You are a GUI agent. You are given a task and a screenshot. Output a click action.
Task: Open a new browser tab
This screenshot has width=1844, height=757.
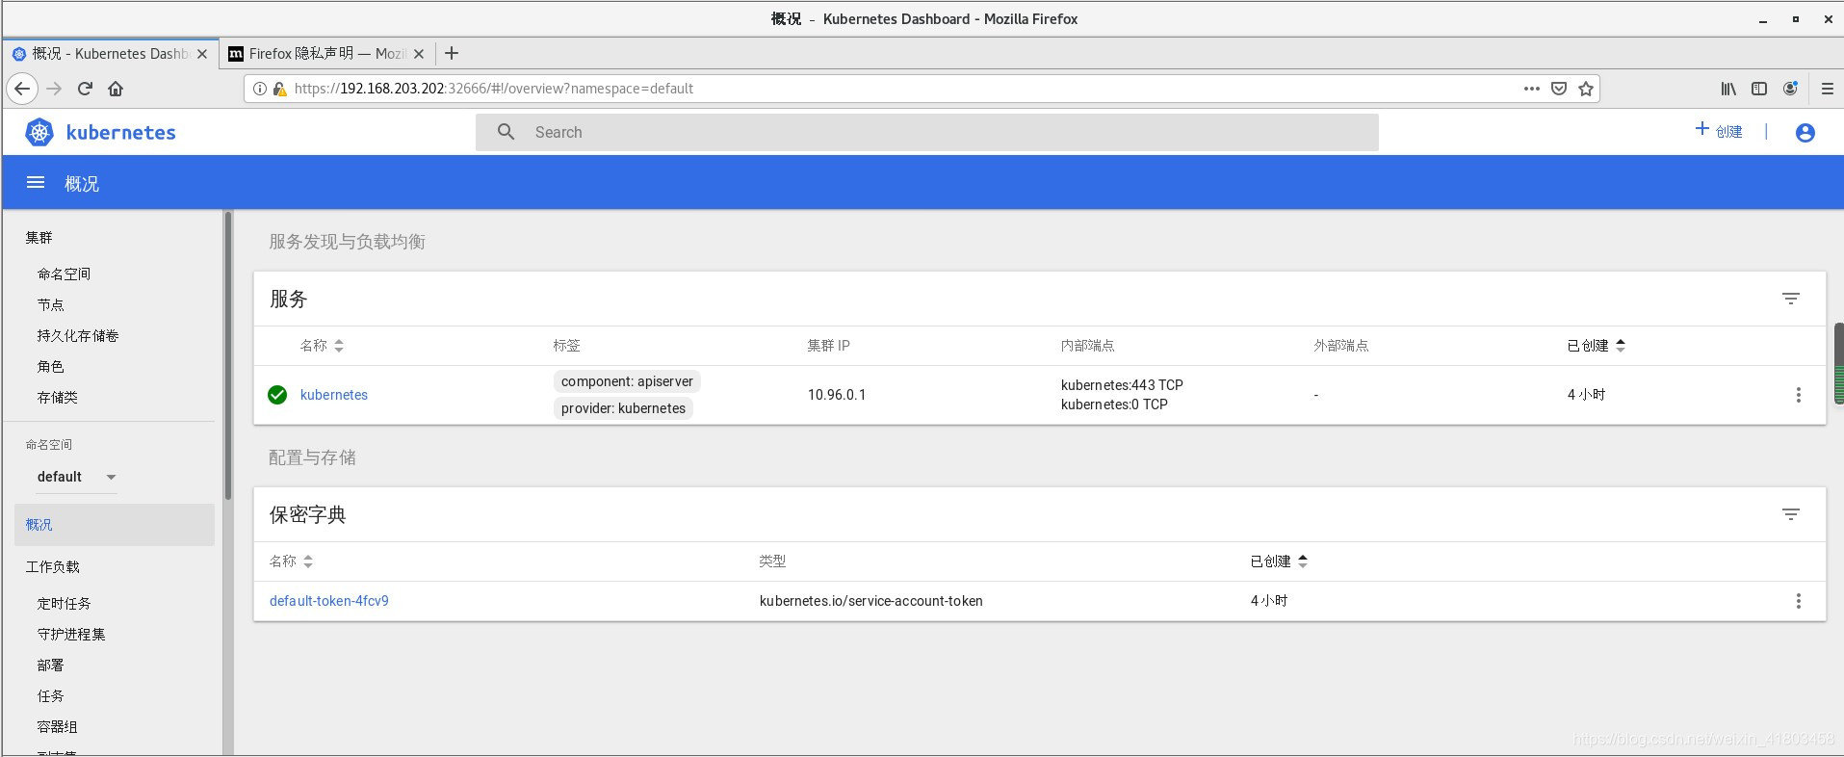click(452, 53)
